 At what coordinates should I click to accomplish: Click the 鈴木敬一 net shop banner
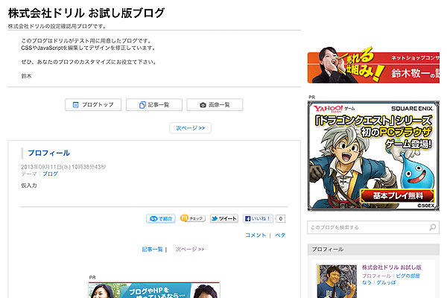373,65
